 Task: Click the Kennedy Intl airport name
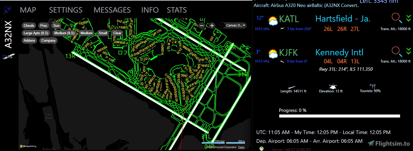[x=339, y=52]
